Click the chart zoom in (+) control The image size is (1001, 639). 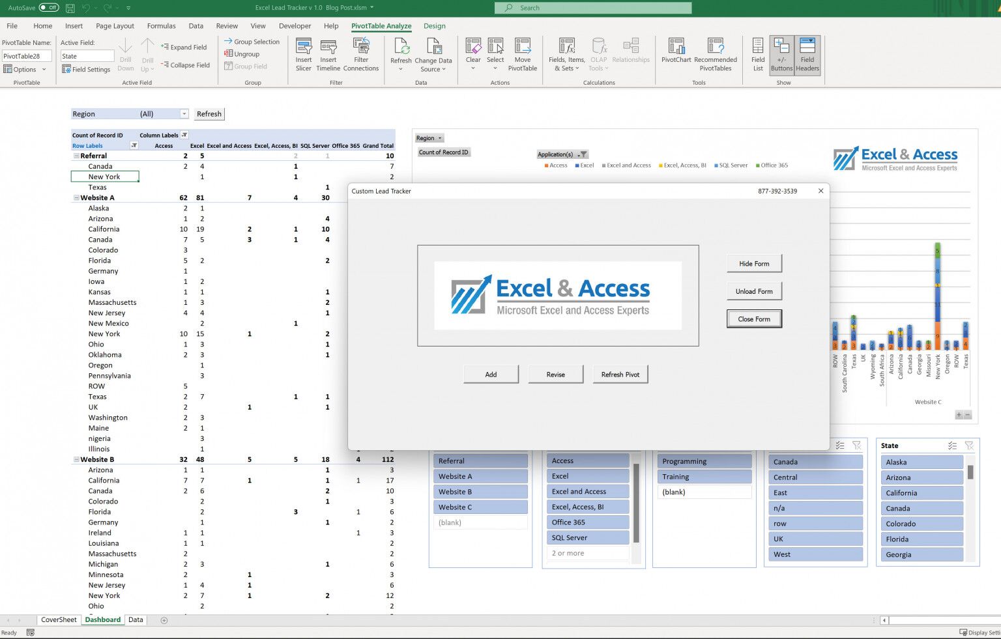click(x=957, y=414)
